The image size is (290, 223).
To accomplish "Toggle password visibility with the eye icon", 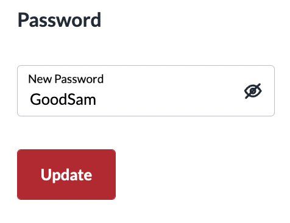I will (253, 91).
